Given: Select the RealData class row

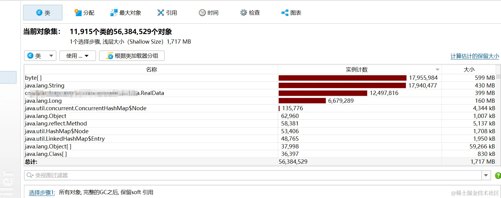Looking at the screenshot, I should [x=260, y=93].
